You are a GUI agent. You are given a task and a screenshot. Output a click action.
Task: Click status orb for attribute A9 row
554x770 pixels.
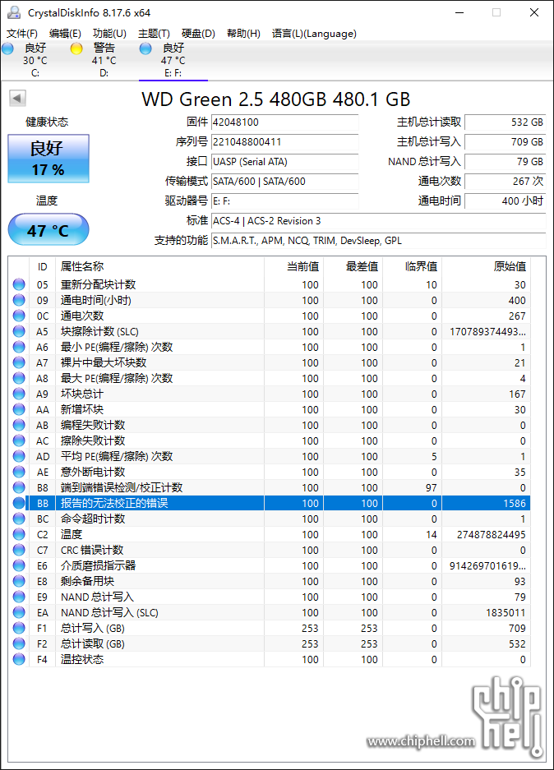coord(19,394)
